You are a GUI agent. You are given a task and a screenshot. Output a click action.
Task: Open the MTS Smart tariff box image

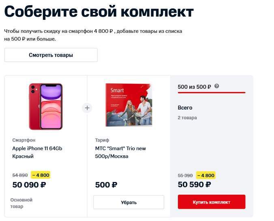[x=128, y=105]
